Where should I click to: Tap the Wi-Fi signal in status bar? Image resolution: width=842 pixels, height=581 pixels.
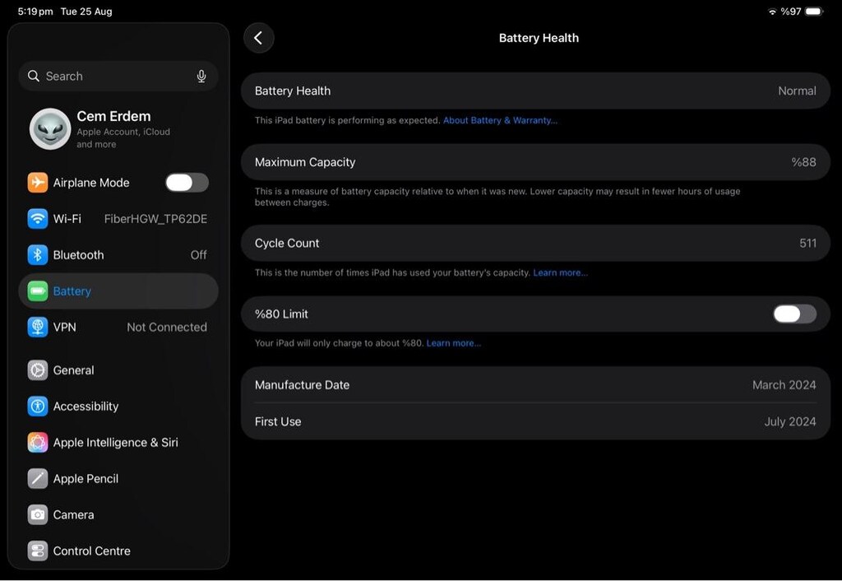pos(772,12)
